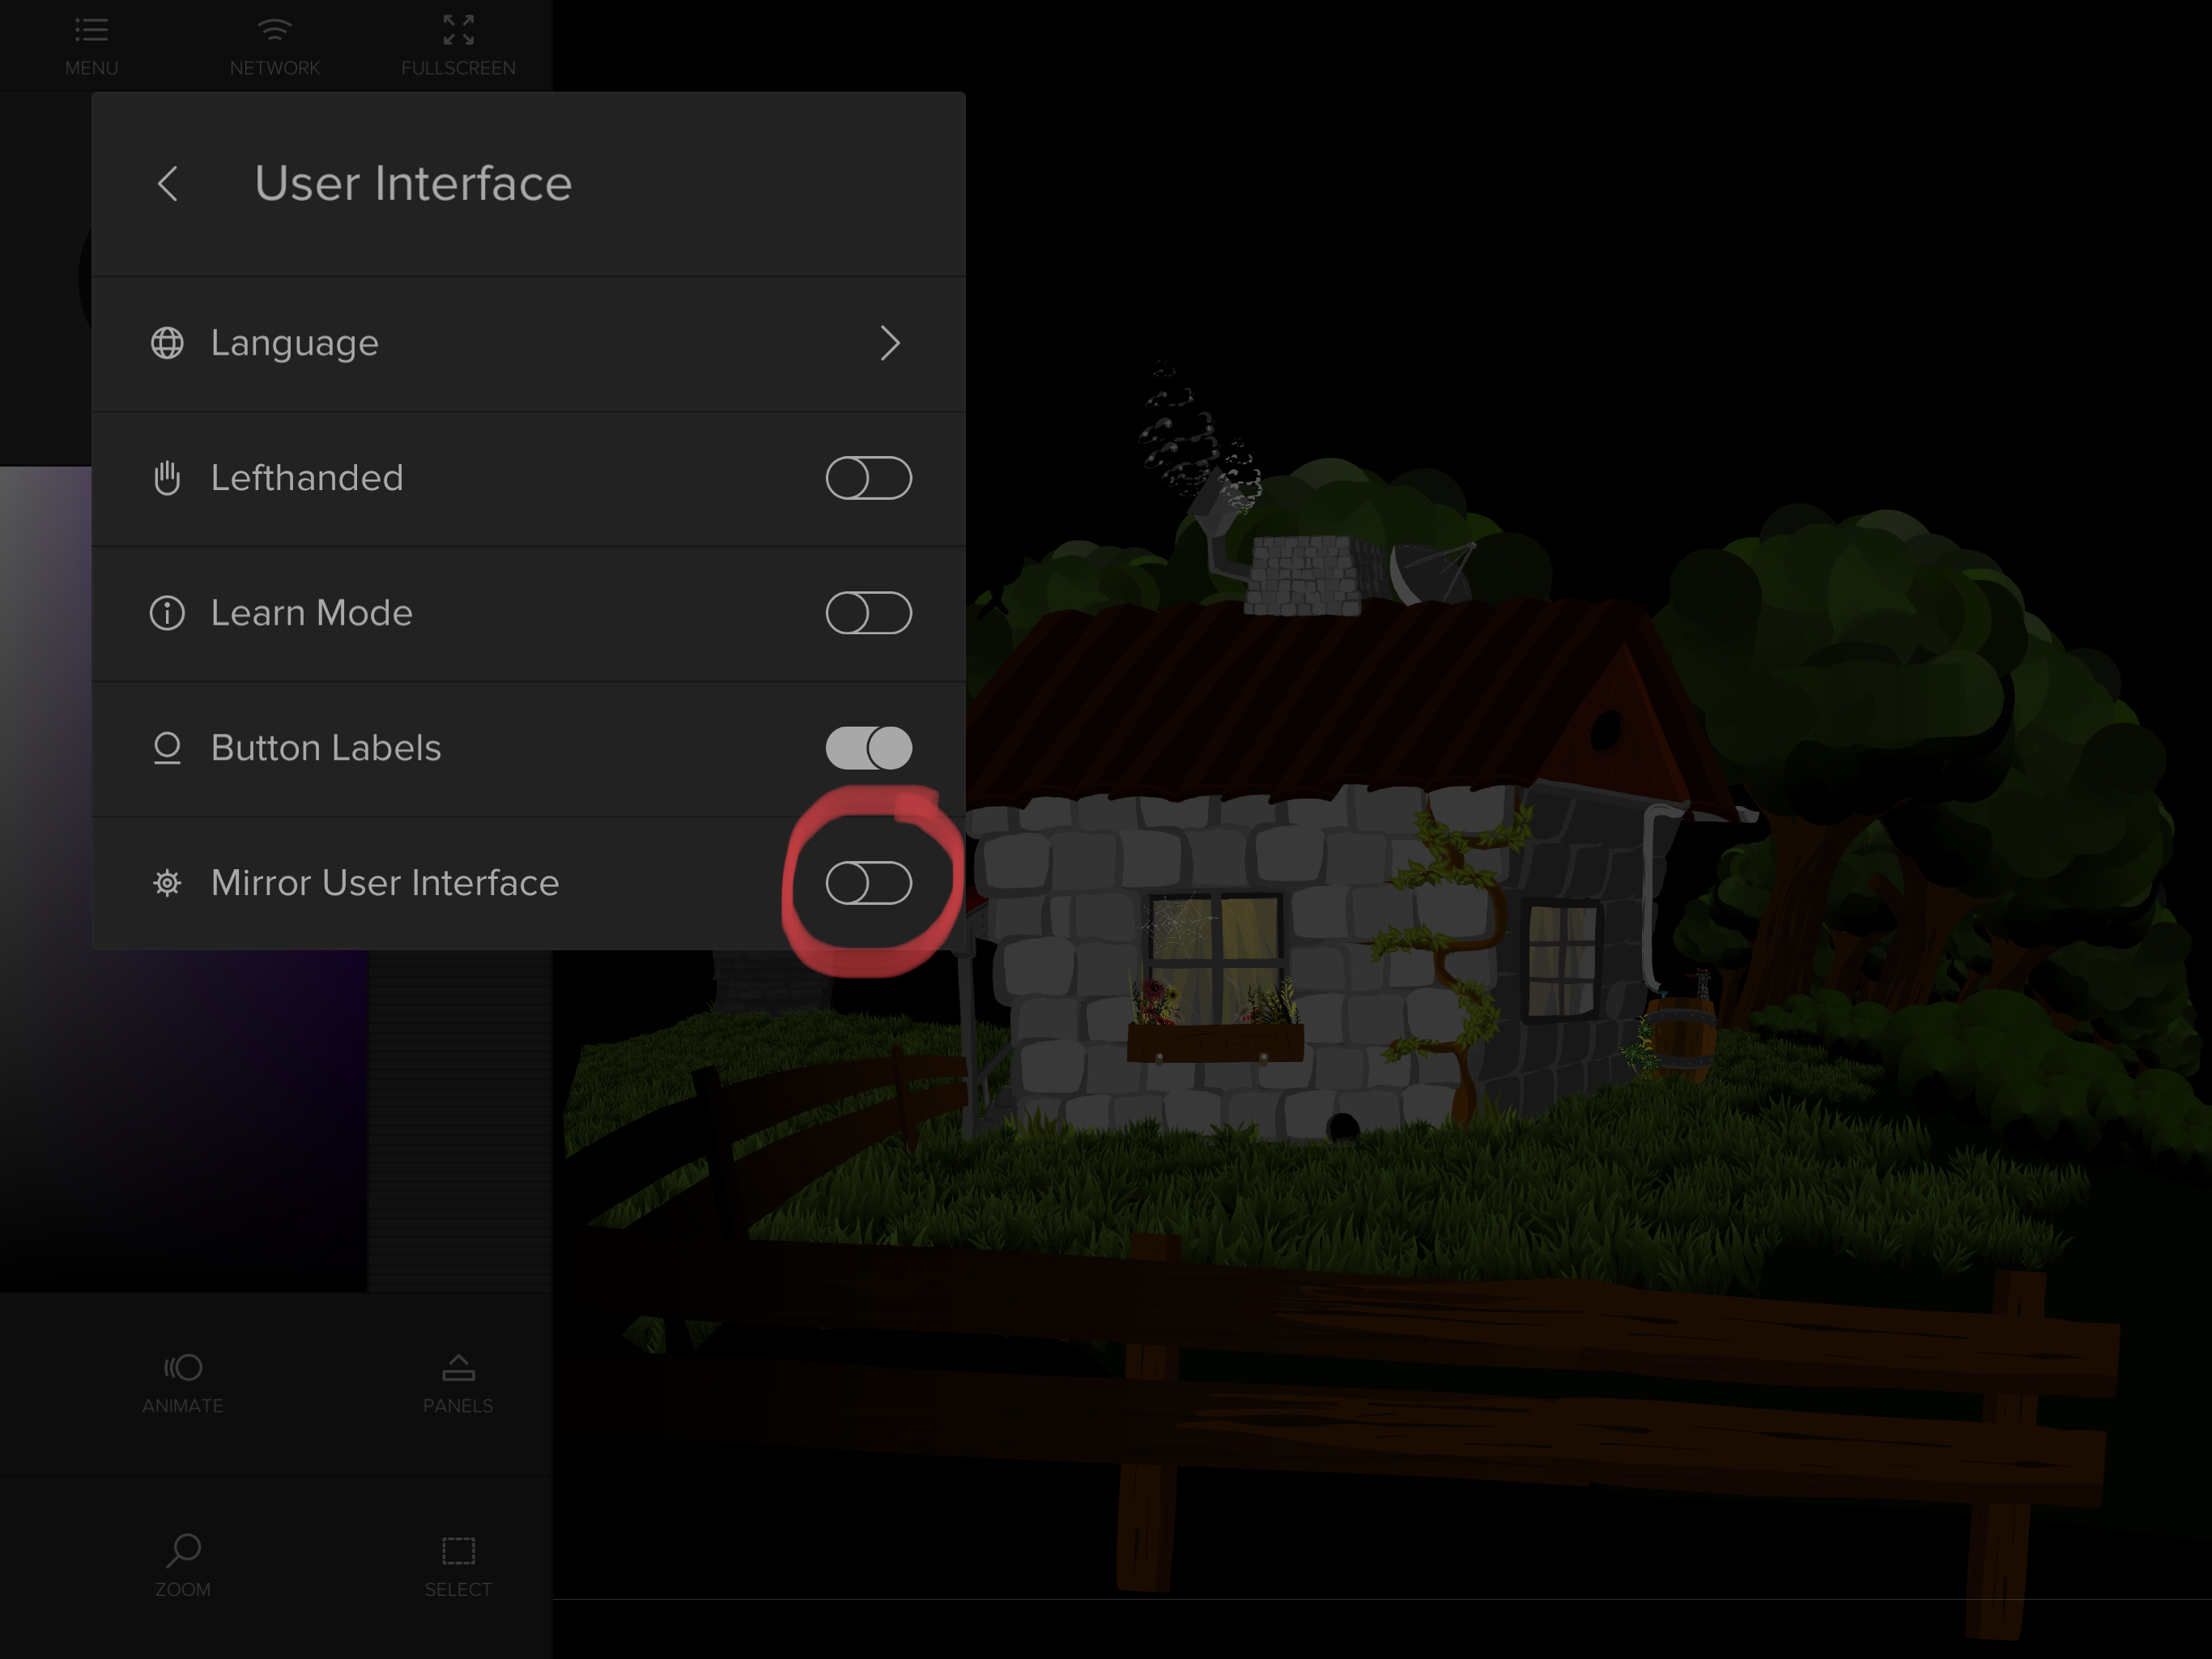The height and width of the screenshot is (1659, 2212).
Task: Switch on Mirror User Interface
Action: pos(868,884)
